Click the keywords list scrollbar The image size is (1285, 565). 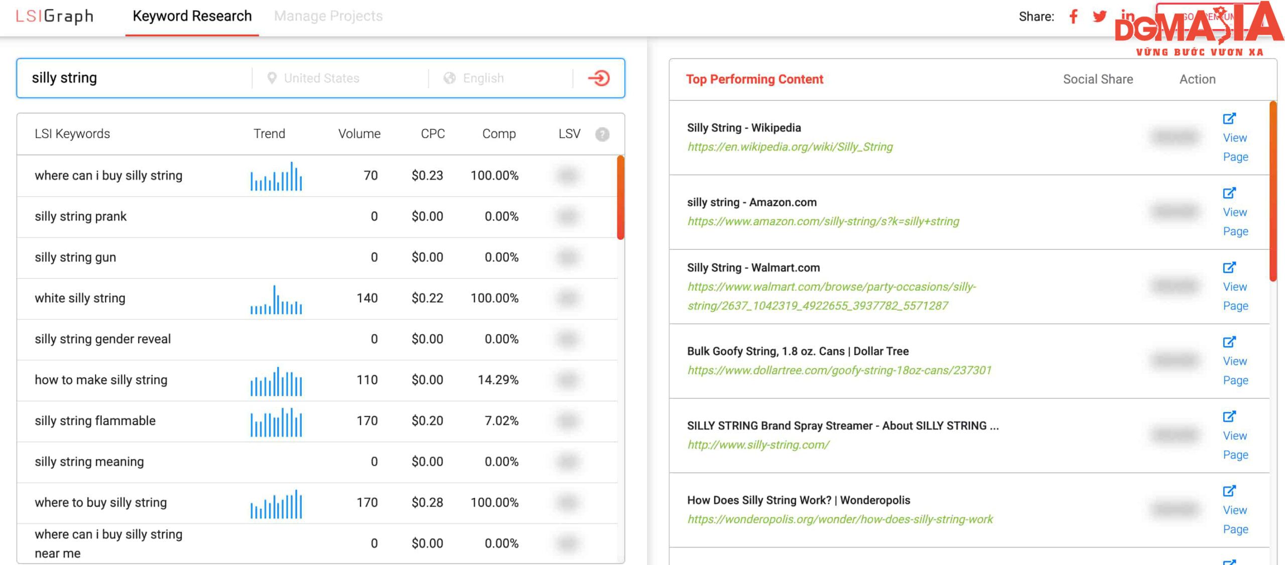(x=621, y=198)
